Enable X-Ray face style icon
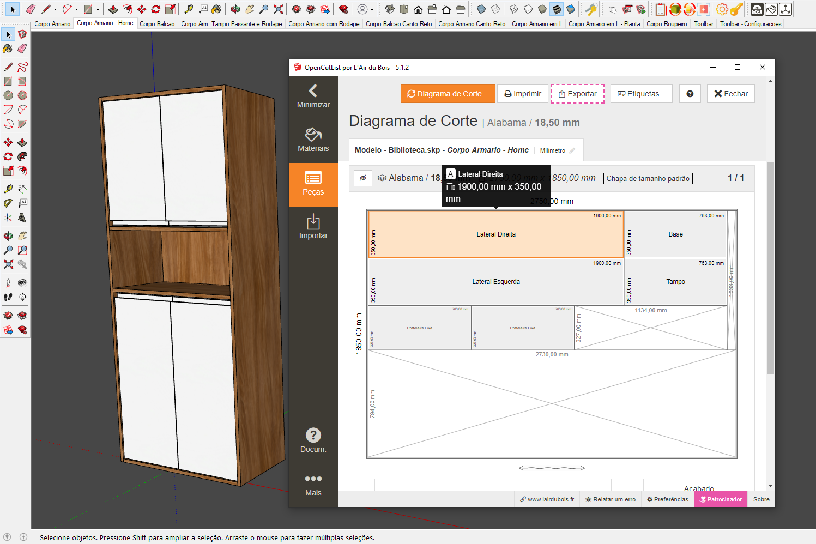The width and height of the screenshot is (816, 544). pos(481,9)
